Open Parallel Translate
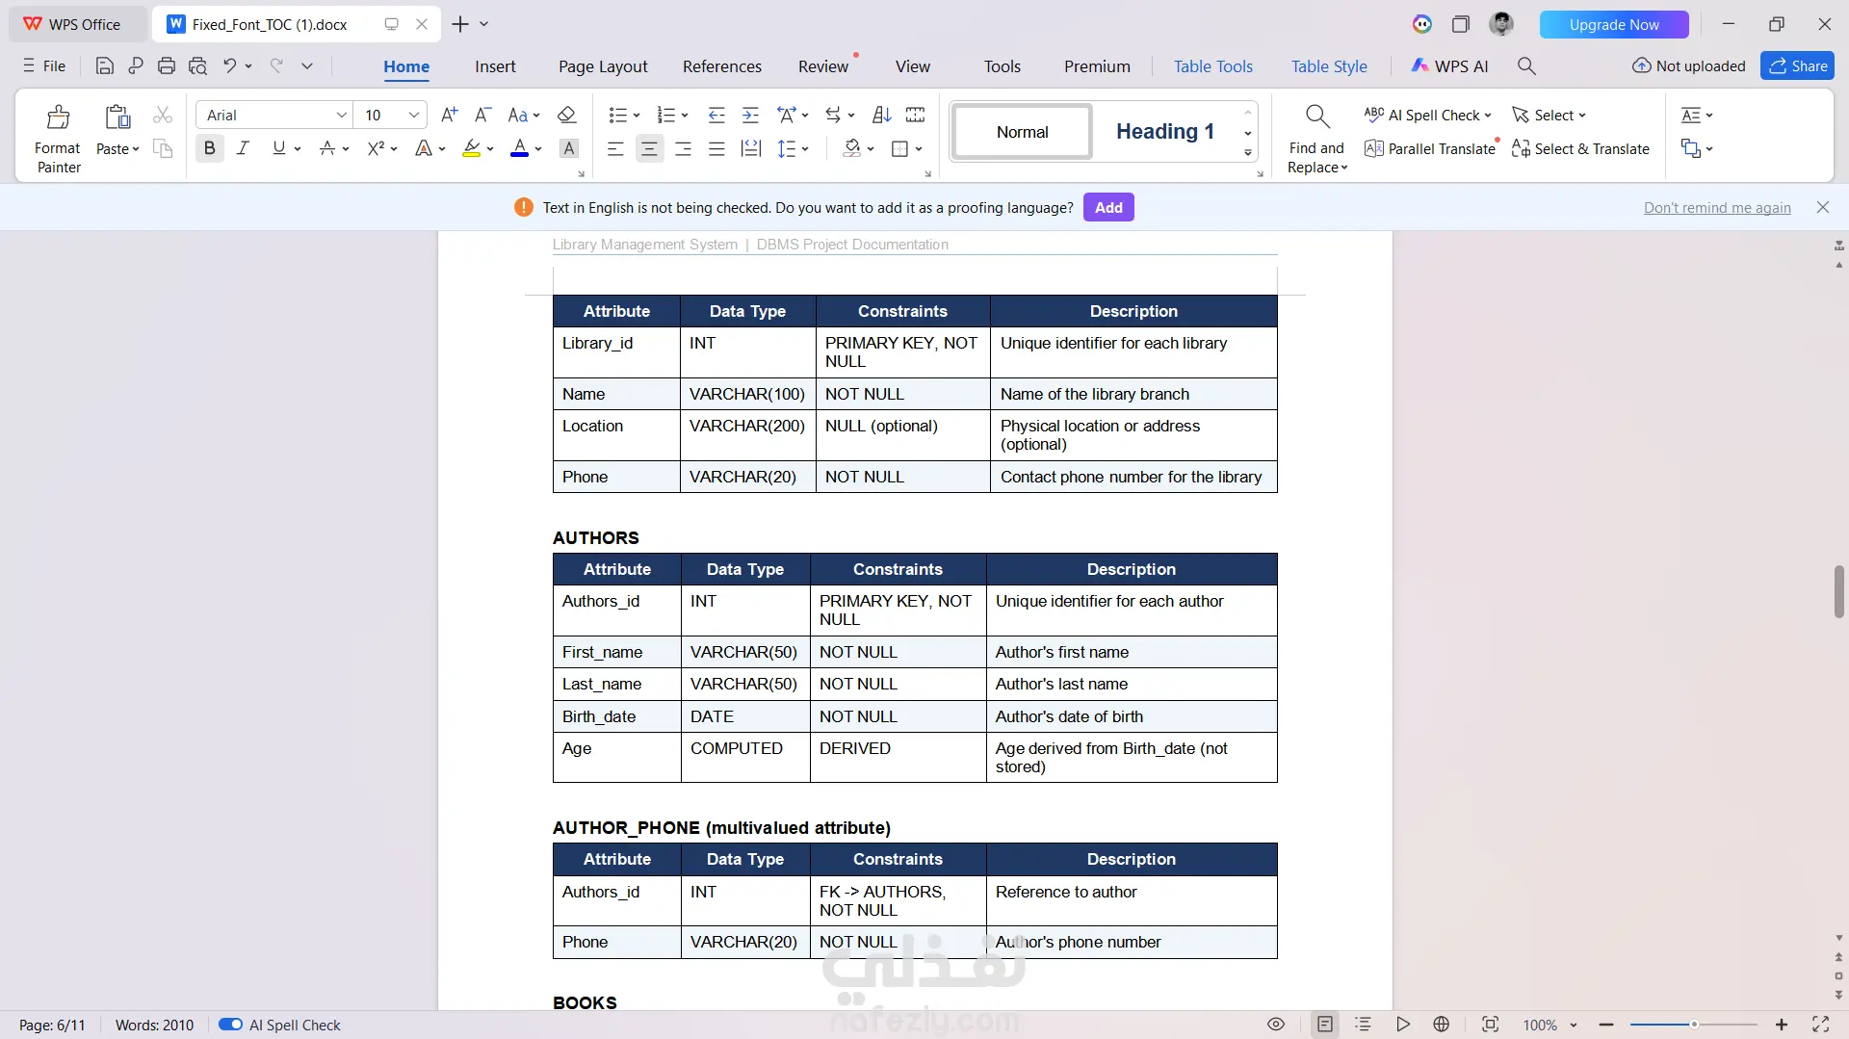Screen dimensions: 1849x1039 click(1430, 148)
